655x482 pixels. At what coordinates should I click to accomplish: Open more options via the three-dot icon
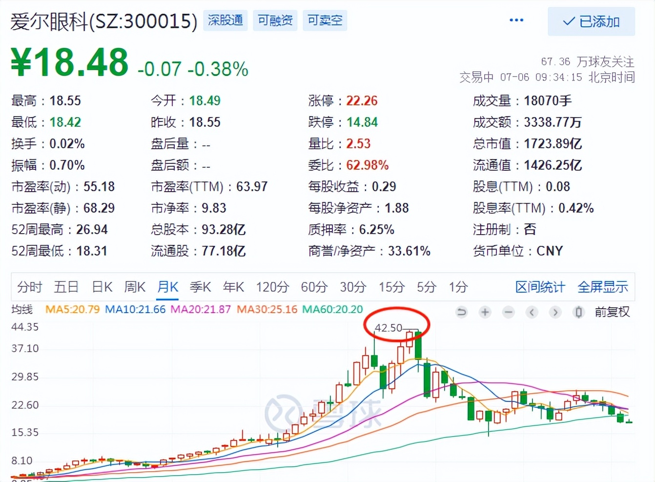tap(516, 20)
